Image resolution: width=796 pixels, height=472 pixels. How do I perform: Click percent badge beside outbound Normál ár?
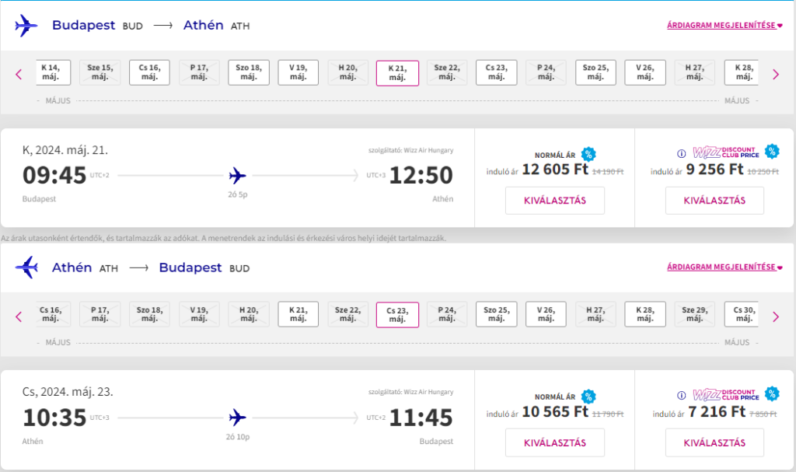coord(588,154)
